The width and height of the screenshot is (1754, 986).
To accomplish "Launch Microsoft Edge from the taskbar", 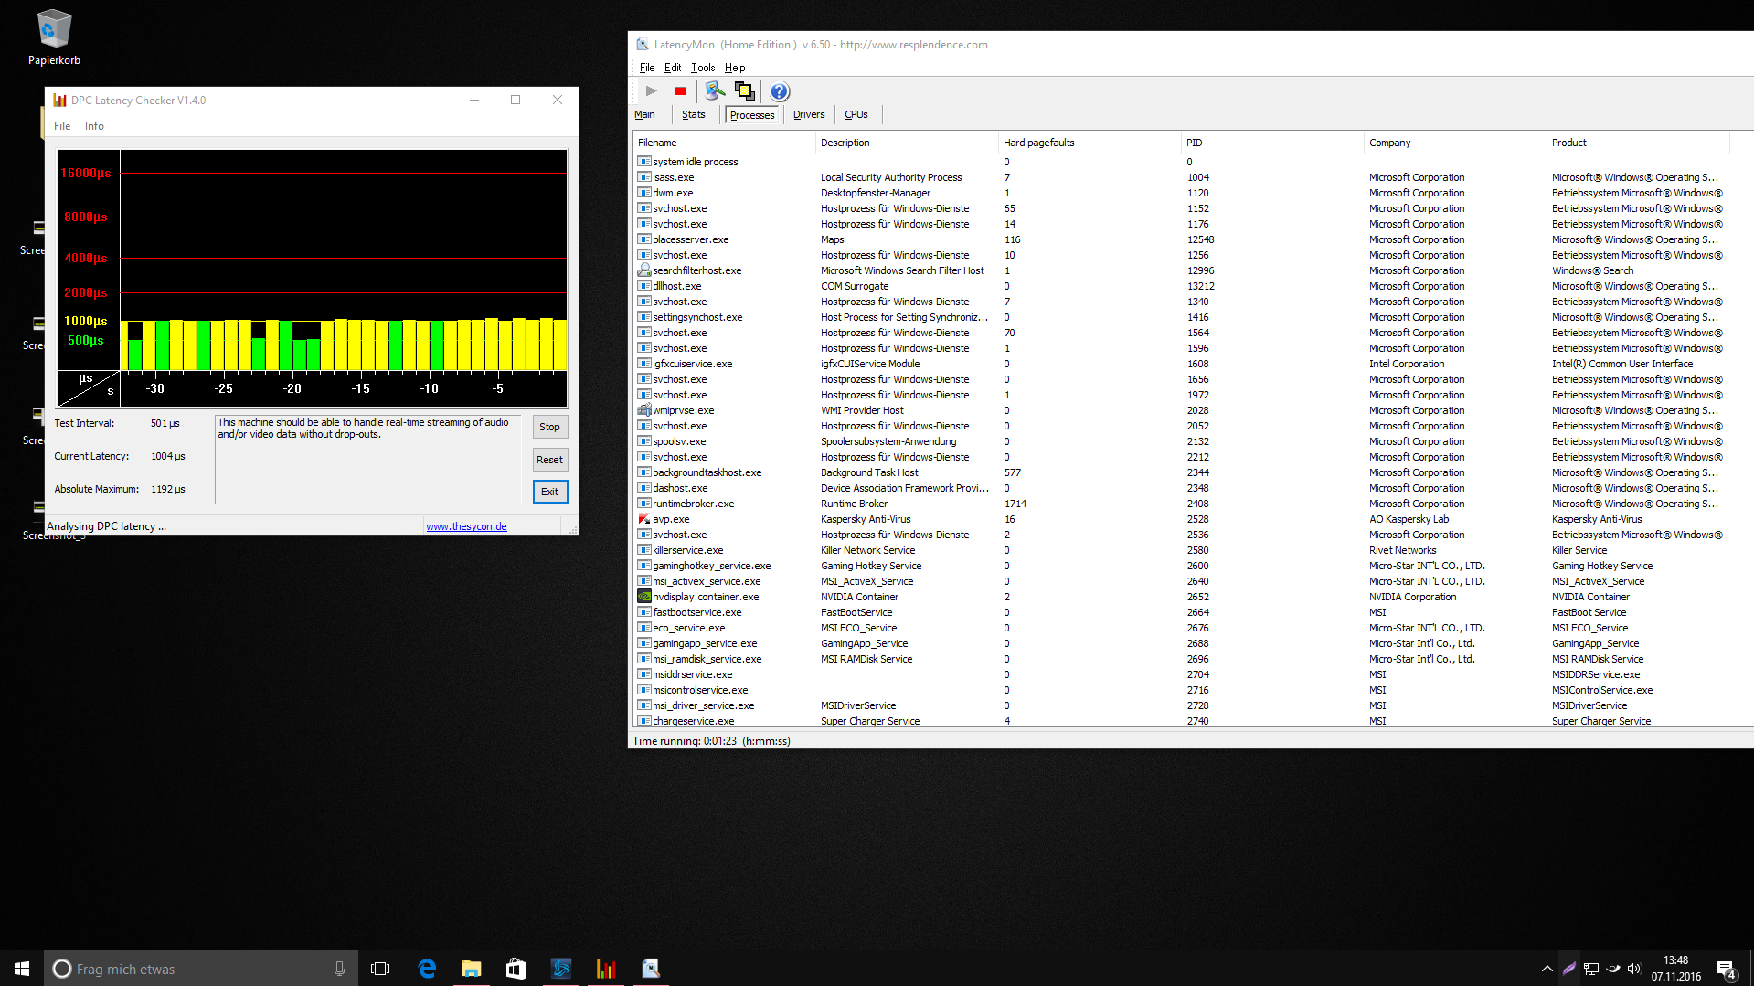I will coord(427,969).
